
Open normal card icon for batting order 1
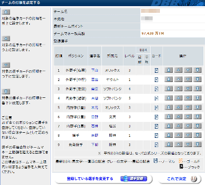(x=156, y=70)
